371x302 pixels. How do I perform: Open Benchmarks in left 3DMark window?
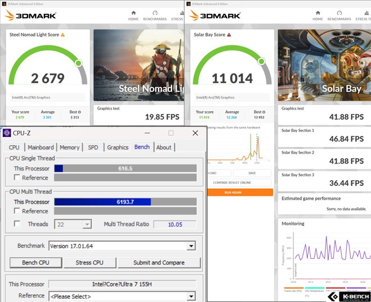pos(155,16)
